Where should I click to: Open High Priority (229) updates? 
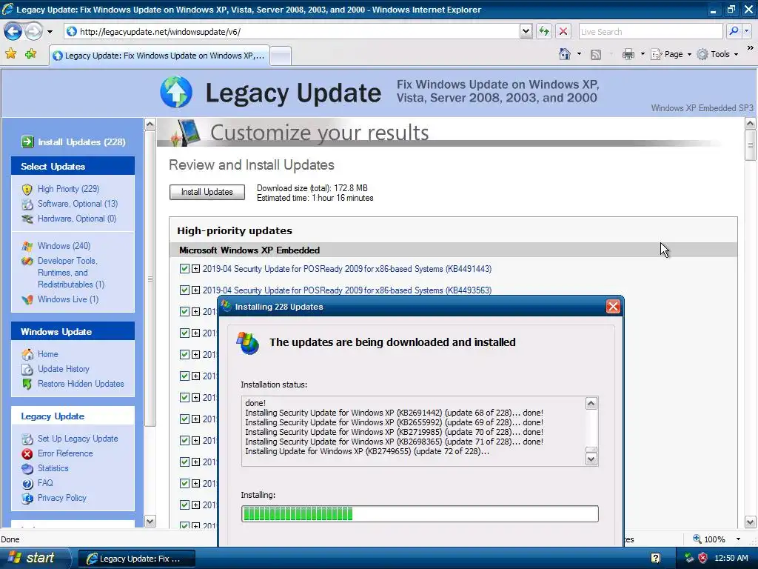click(68, 189)
